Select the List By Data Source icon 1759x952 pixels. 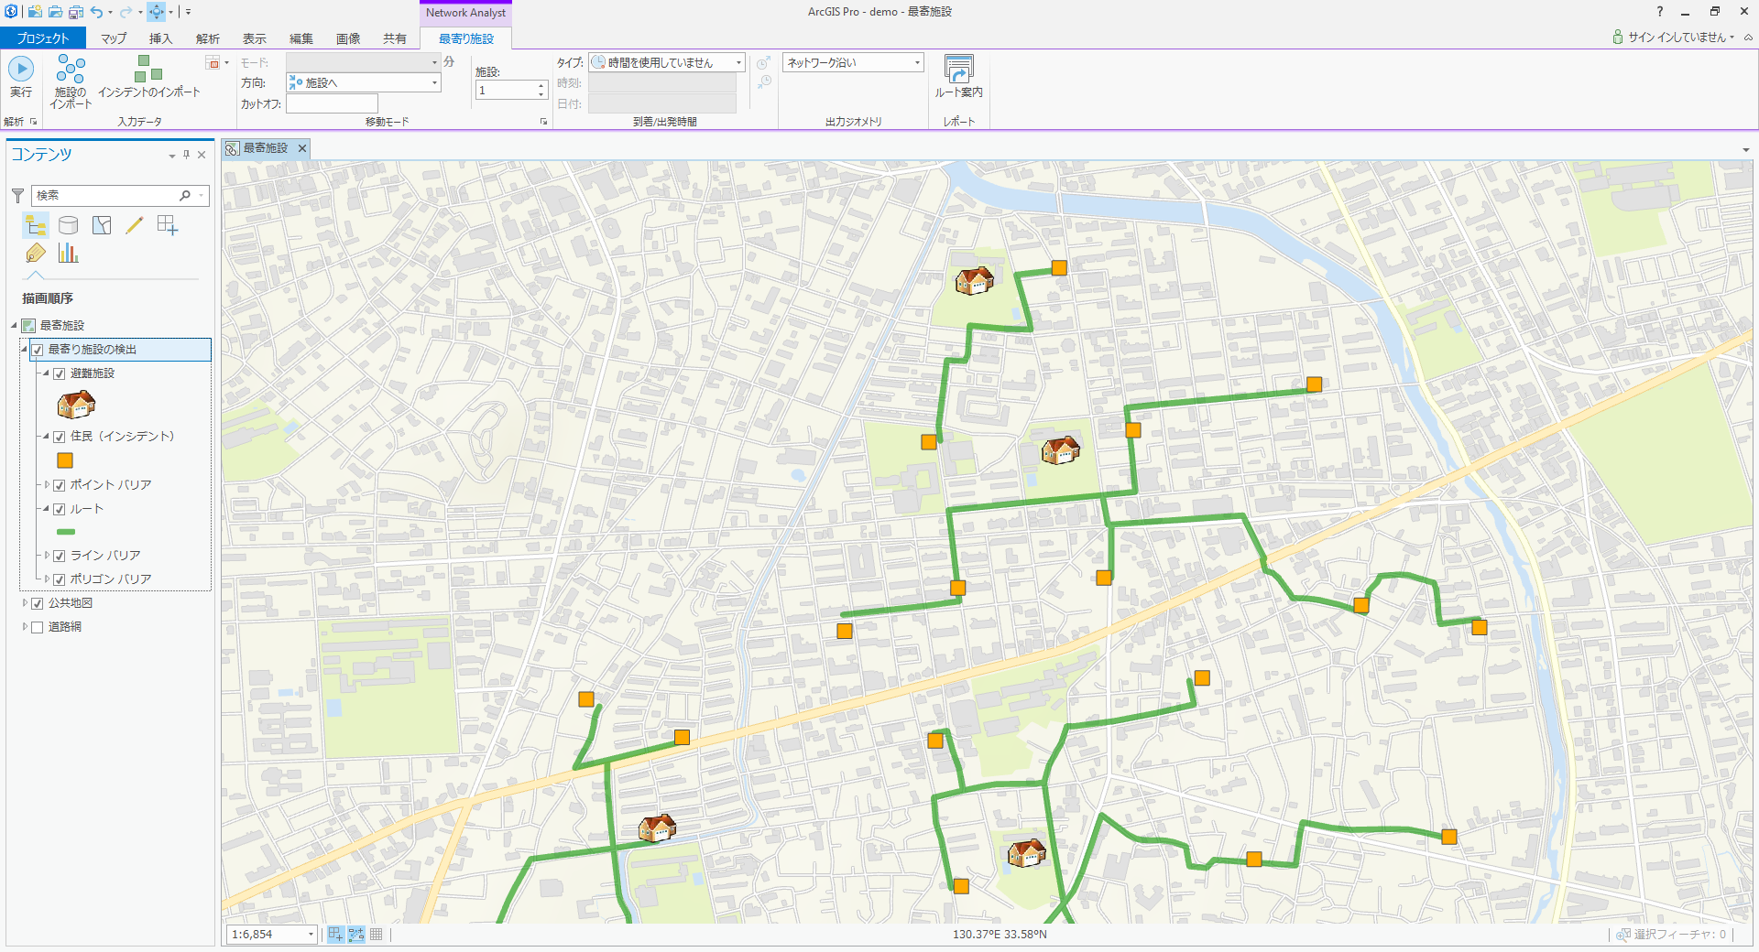[x=68, y=224]
